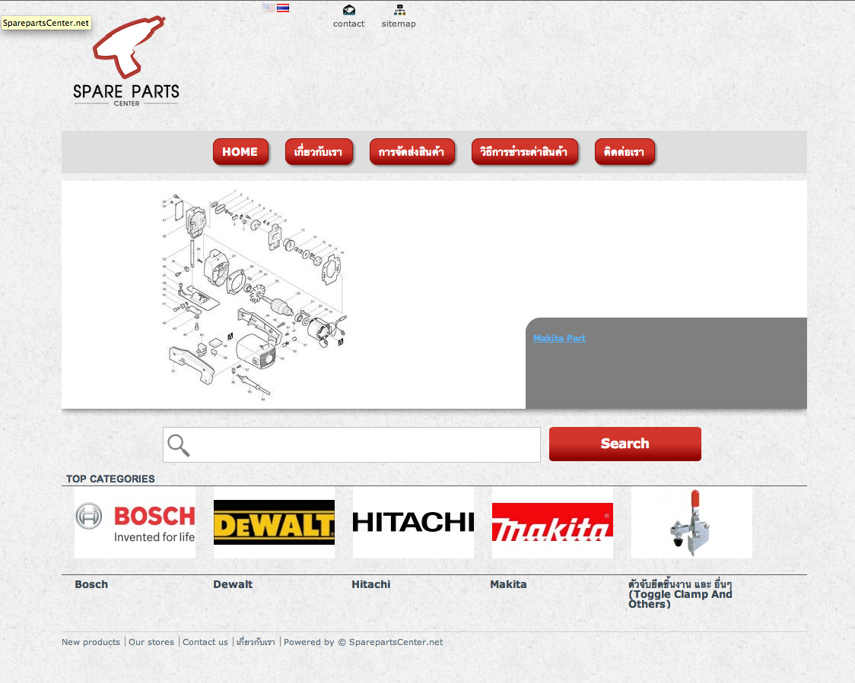Switch language with the Thai flag icon
Viewport: 855px width, 683px height.
pos(283,8)
